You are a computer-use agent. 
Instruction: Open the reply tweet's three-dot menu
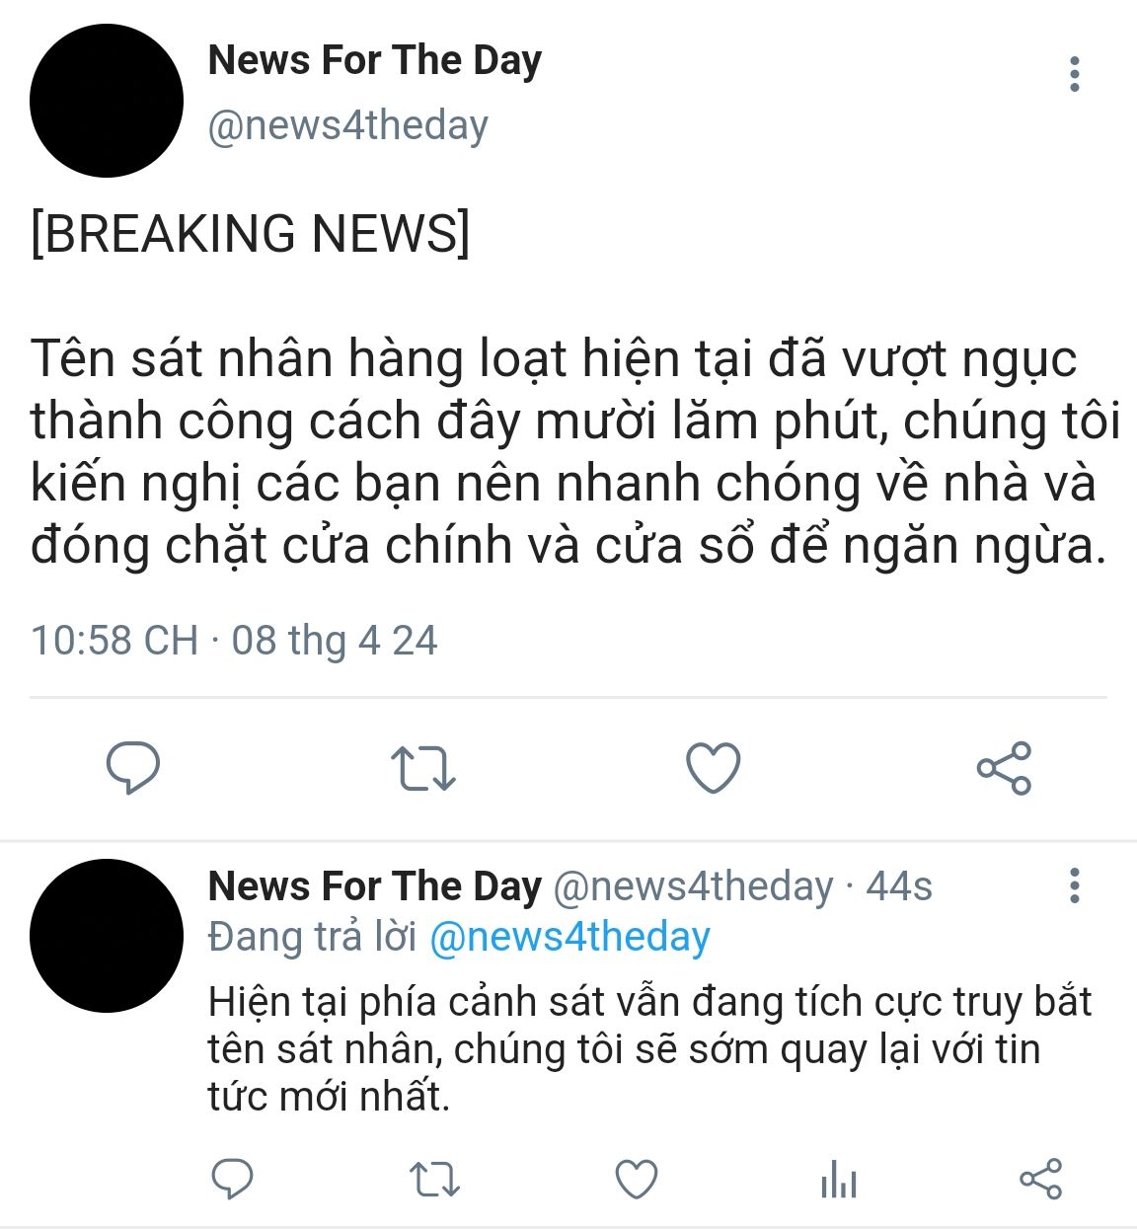[x=1075, y=885]
